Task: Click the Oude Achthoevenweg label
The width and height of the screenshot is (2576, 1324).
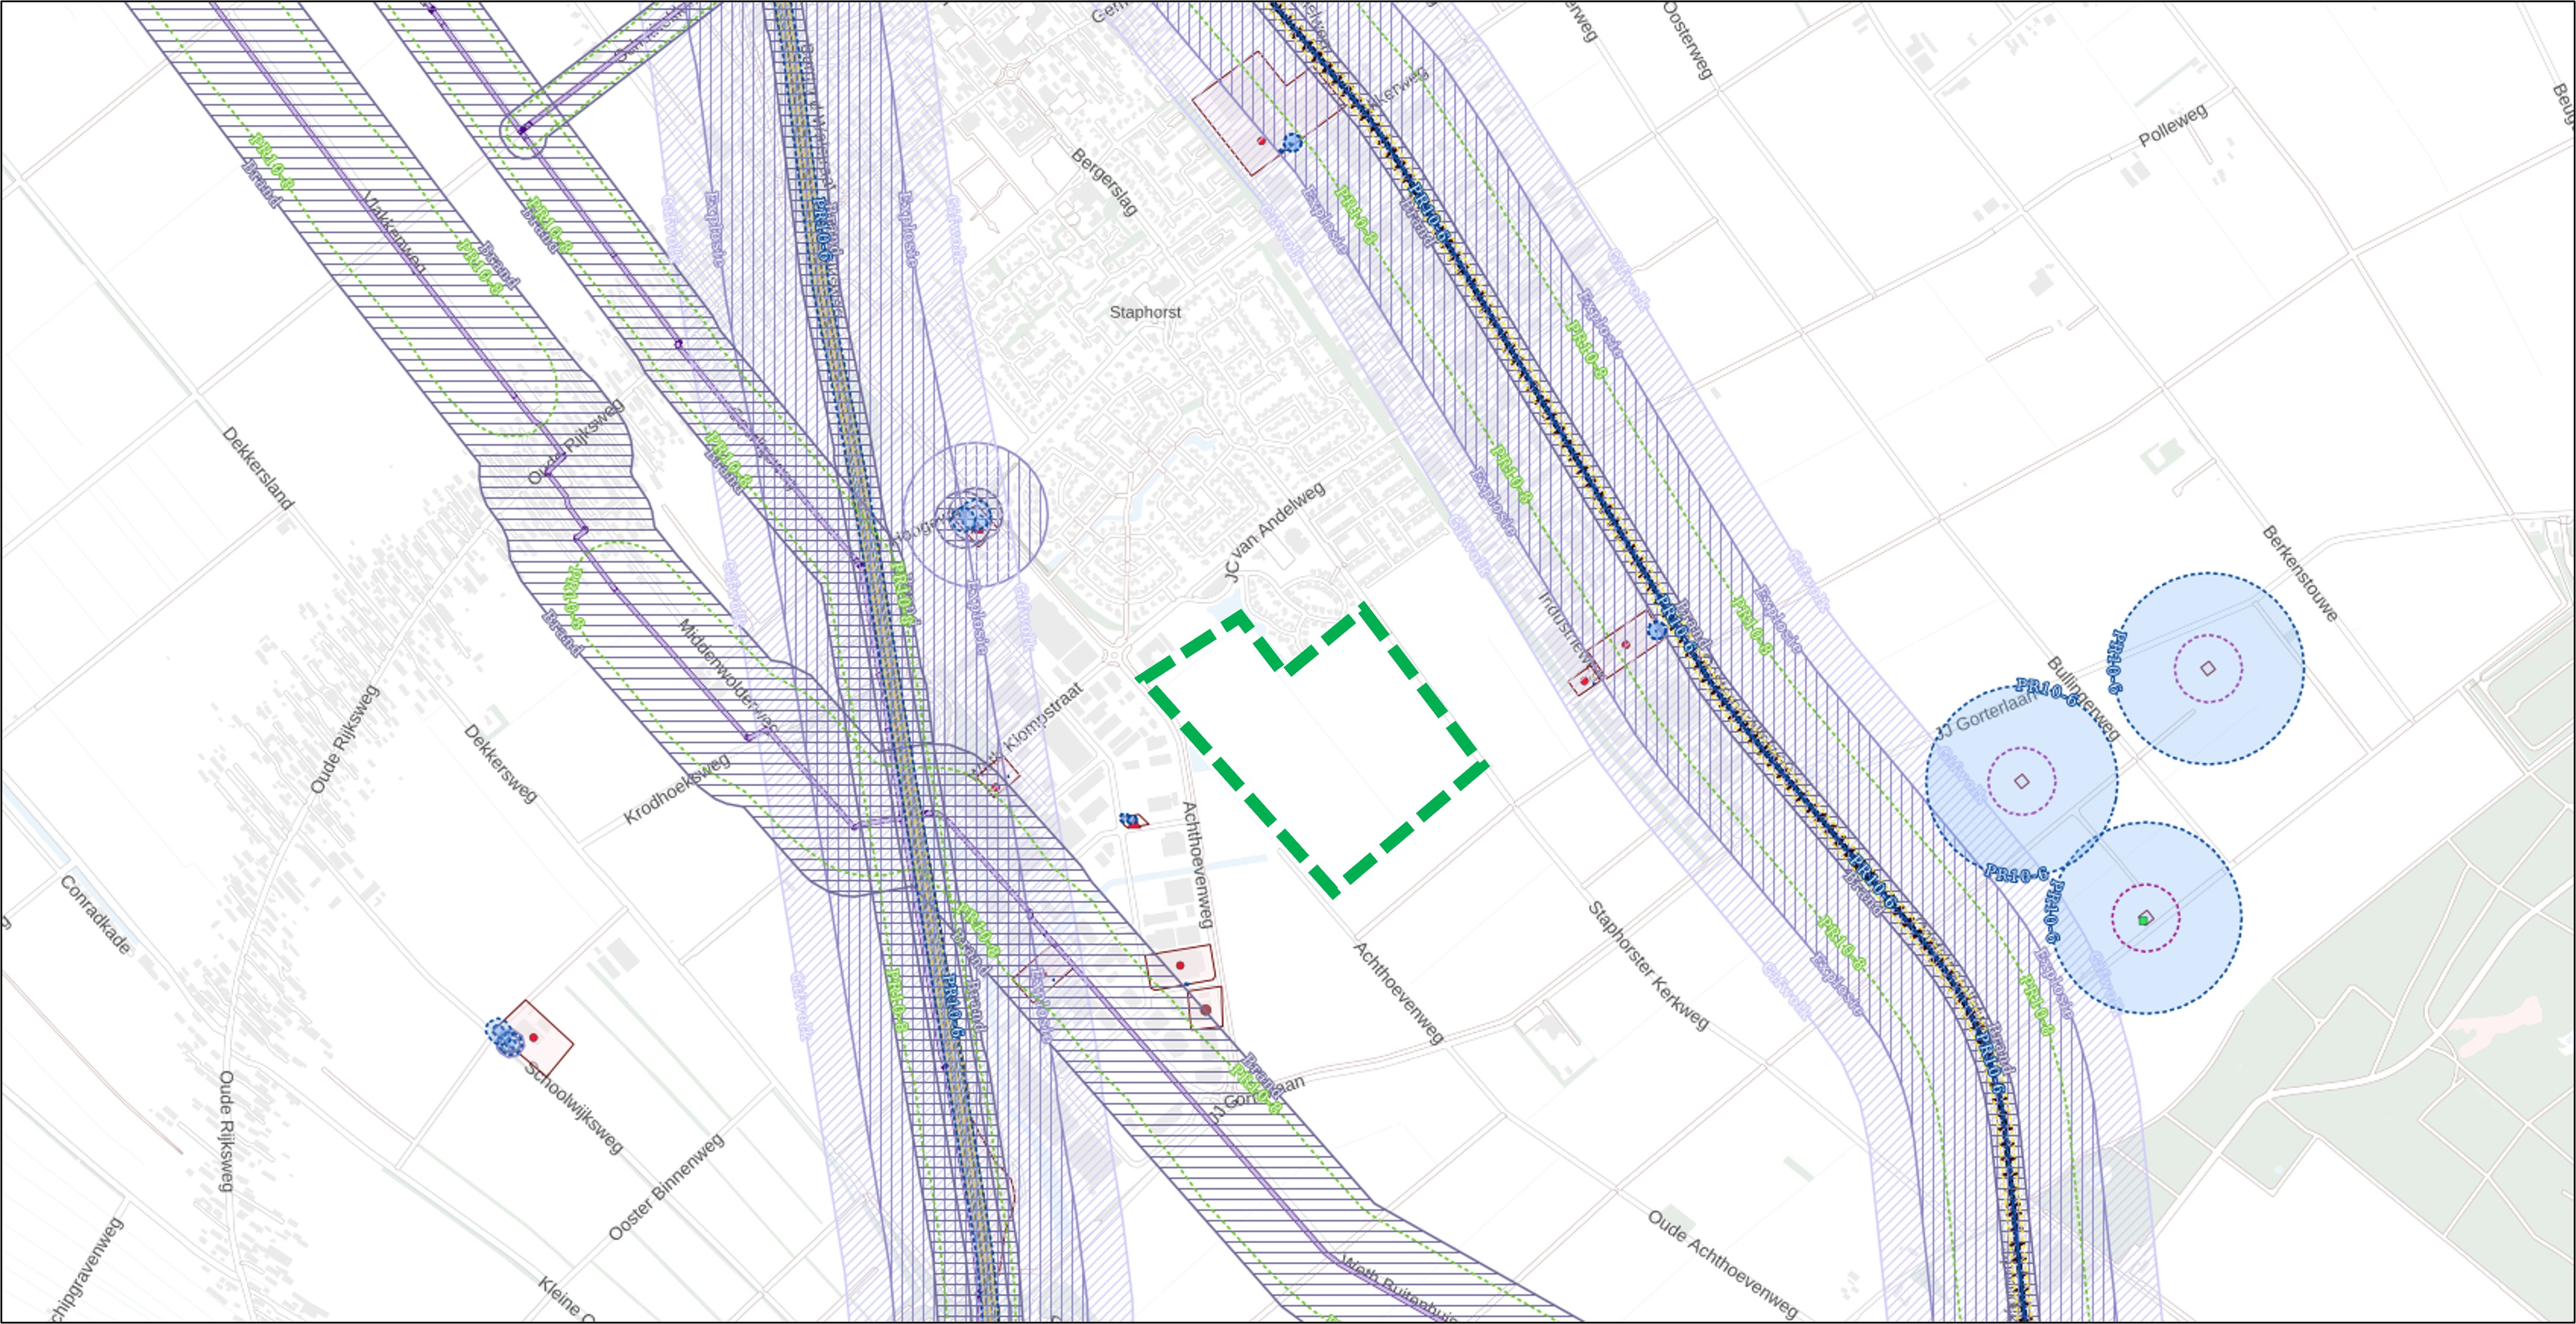Action: tap(1723, 1264)
